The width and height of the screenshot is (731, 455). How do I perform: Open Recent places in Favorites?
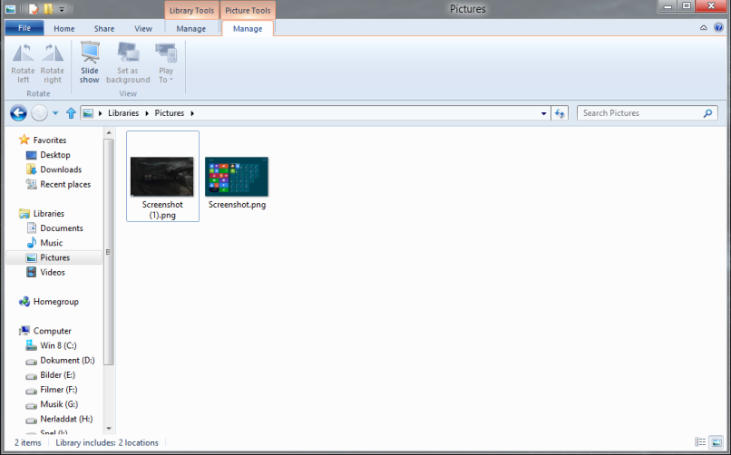click(x=65, y=184)
